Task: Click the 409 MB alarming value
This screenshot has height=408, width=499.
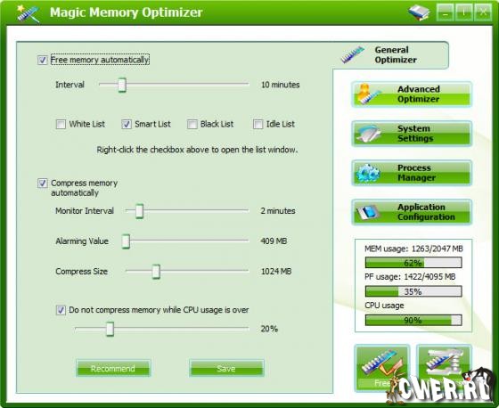Action: click(274, 241)
